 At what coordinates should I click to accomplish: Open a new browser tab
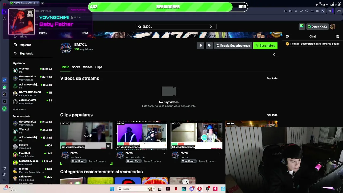42,3
